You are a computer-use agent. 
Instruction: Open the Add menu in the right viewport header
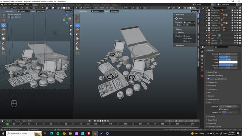pos(107,8)
